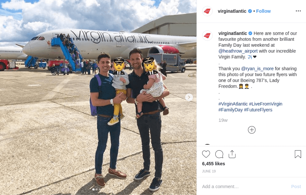Open the #FutureFlyers hashtag
The height and width of the screenshot is (195, 306).
point(258,110)
